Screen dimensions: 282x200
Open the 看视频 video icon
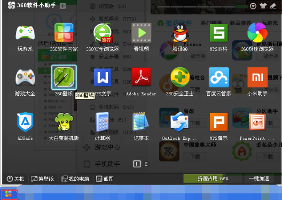coord(141,32)
